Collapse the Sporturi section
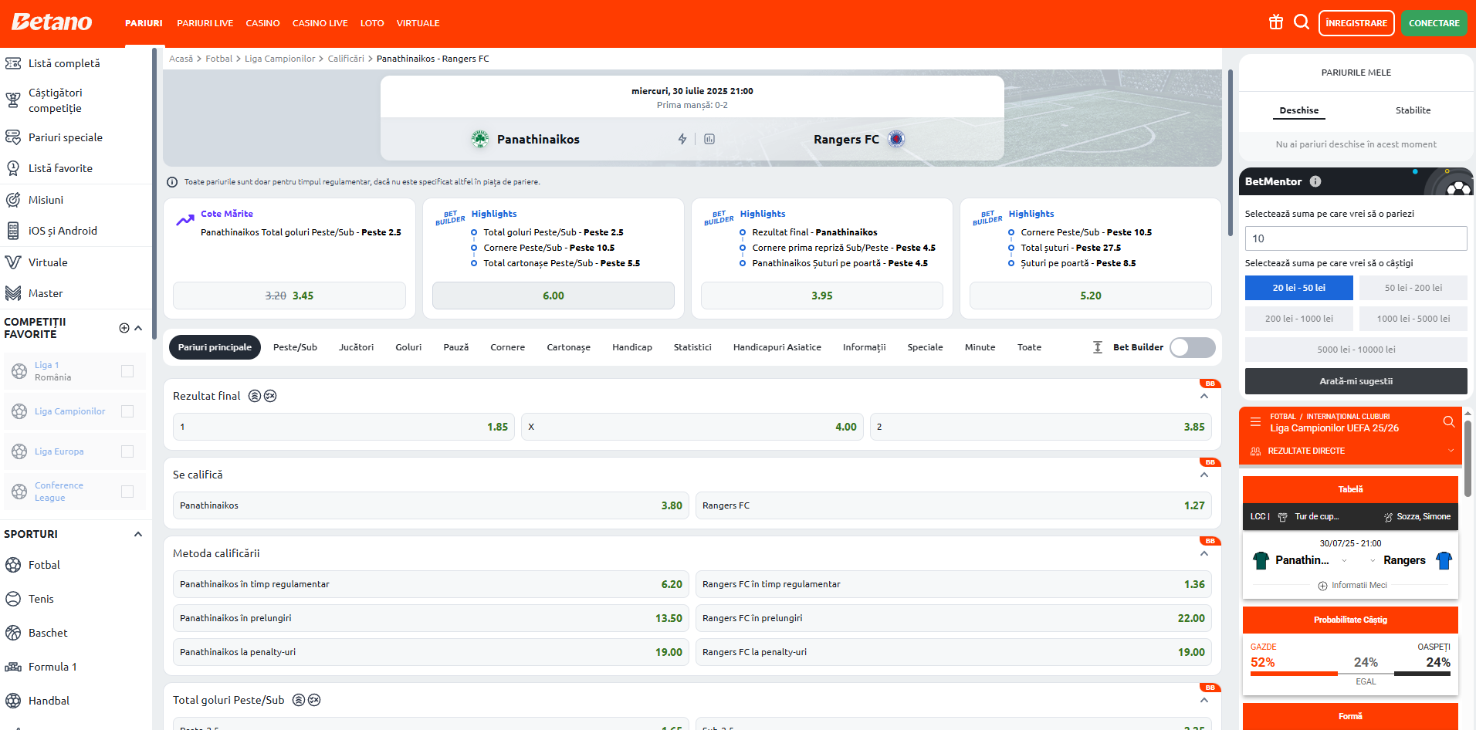The image size is (1476, 730). (x=138, y=534)
